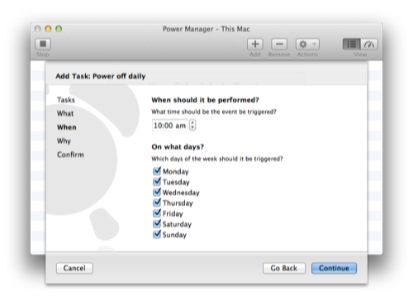413x301 pixels.
Task: Uncheck the Monday checkbox
Action: click(157, 171)
